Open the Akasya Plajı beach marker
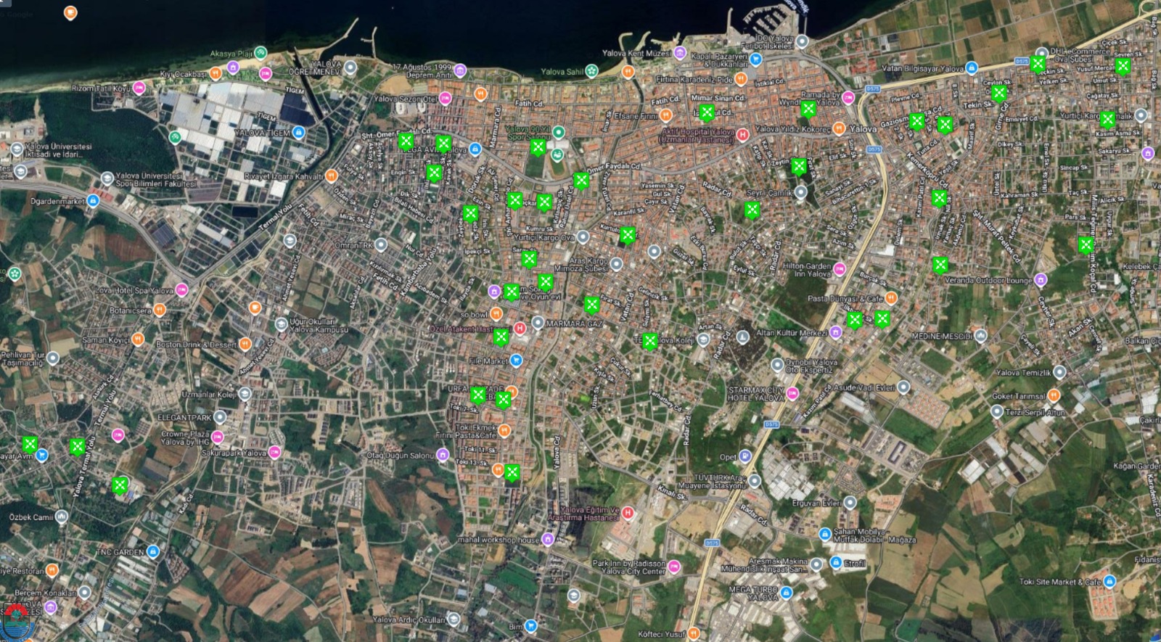This screenshot has height=642, width=1161. (260, 53)
